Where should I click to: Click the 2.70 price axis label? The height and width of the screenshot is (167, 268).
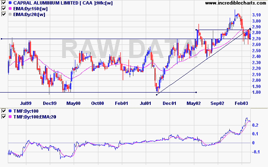[256, 39]
